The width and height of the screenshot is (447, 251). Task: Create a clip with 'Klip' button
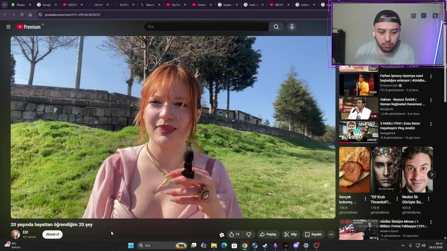[290, 234]
